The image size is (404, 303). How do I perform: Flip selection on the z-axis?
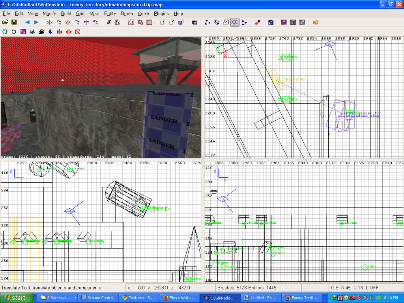pyautogui.click(x=87, y=22)
